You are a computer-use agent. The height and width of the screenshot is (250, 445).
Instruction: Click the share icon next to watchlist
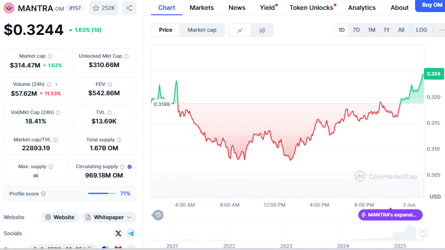[x=129, y=8]
